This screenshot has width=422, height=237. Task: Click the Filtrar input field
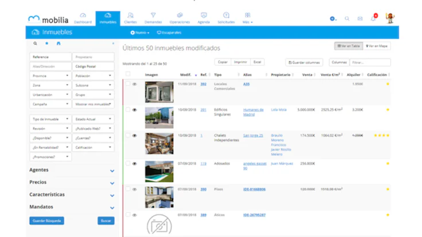coord(370,62)
